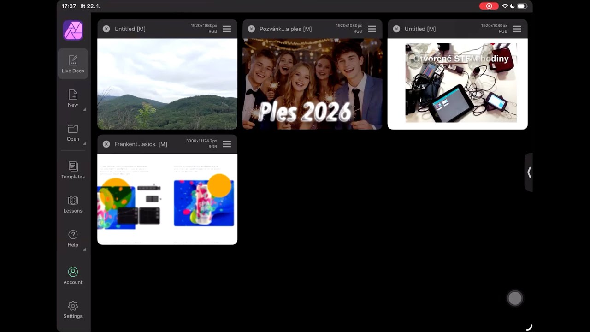Expand the side panel chevron handle
The height and width of the screenshot is (332, 590).
point(529,172)
